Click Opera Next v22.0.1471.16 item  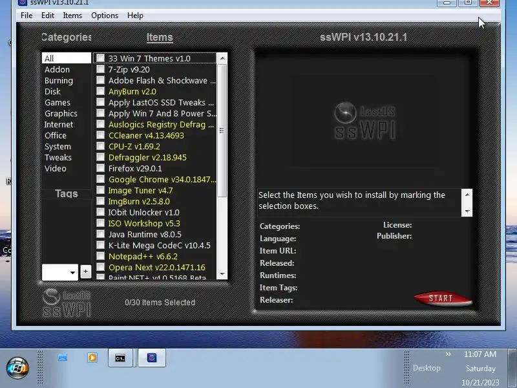pos(157,267)
